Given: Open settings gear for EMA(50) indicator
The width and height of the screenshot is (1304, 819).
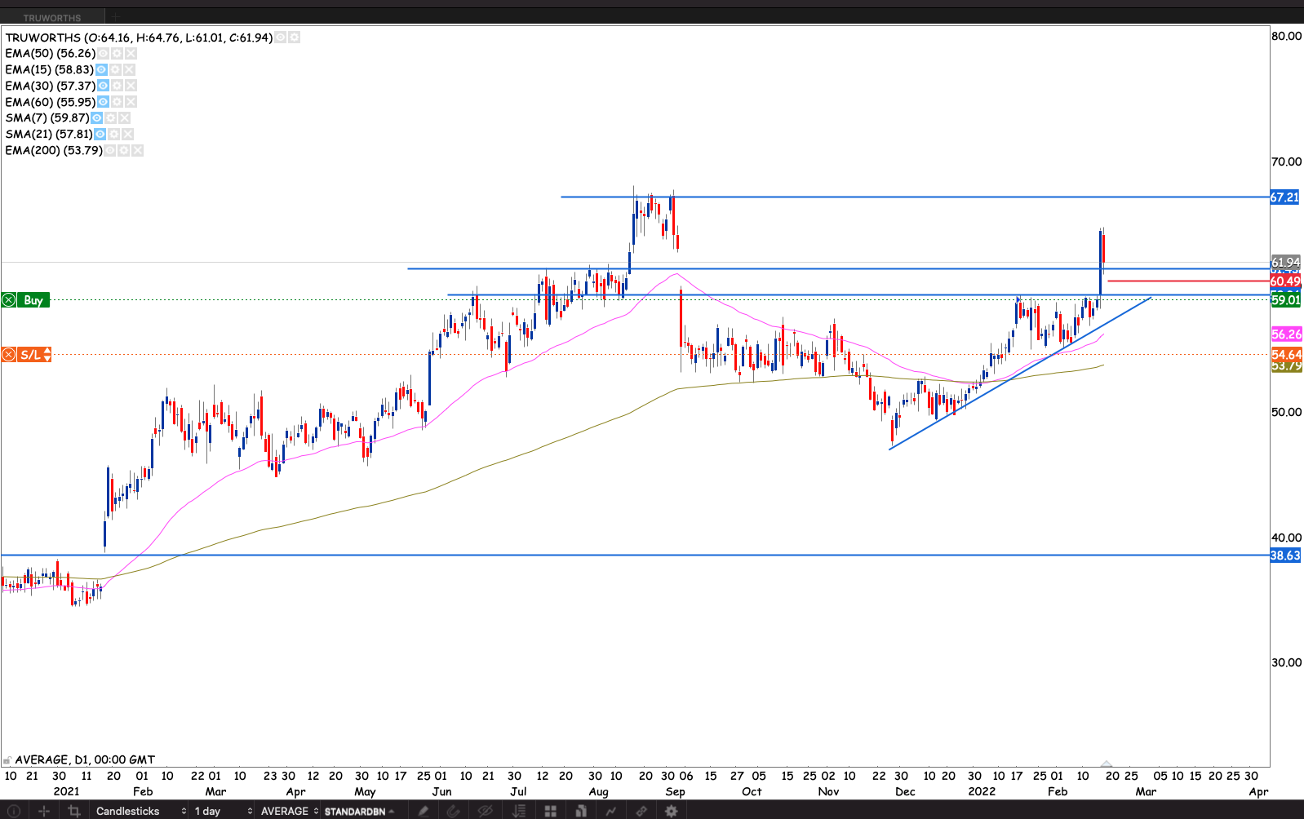Looking at the screenshot, I should pyautogui.click(x=117, y=53).
